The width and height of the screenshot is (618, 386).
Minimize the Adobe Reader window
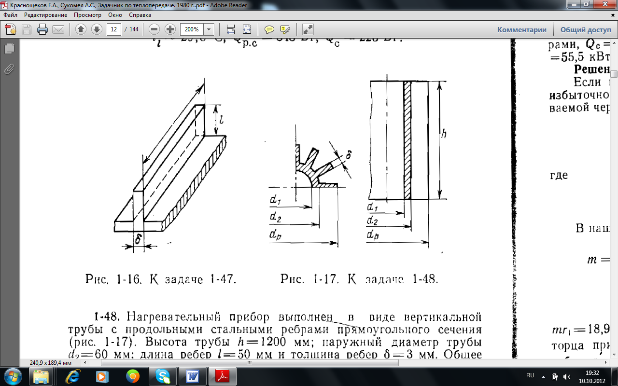(574, 4)
